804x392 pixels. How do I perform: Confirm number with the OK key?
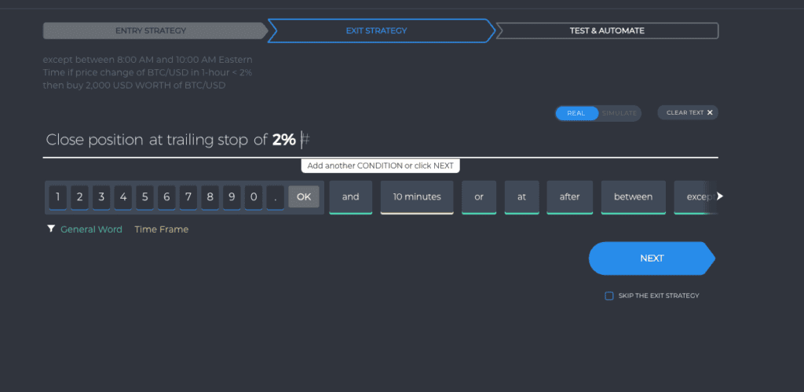pyautogui.click(x=304, y=196)
